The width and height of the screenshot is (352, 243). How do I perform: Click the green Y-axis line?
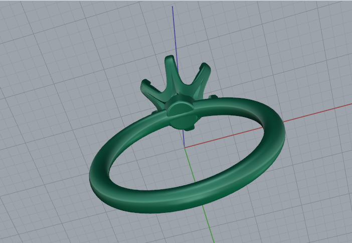[199, 194]
